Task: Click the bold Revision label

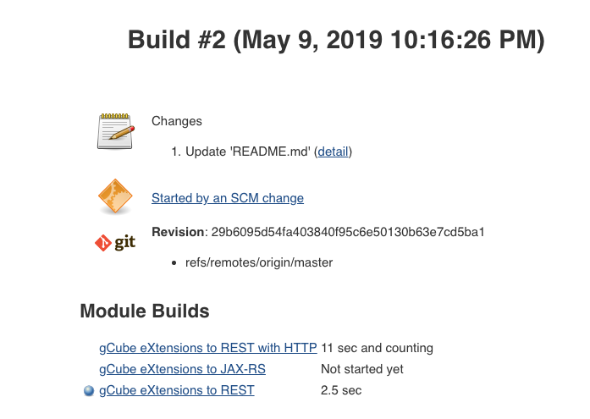Action: [178, 232]
